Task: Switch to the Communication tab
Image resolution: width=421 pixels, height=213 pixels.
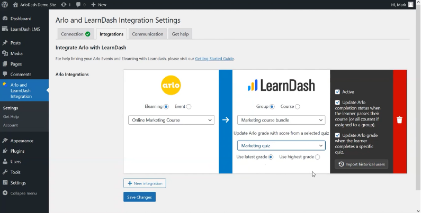Action: coord(148,34)
